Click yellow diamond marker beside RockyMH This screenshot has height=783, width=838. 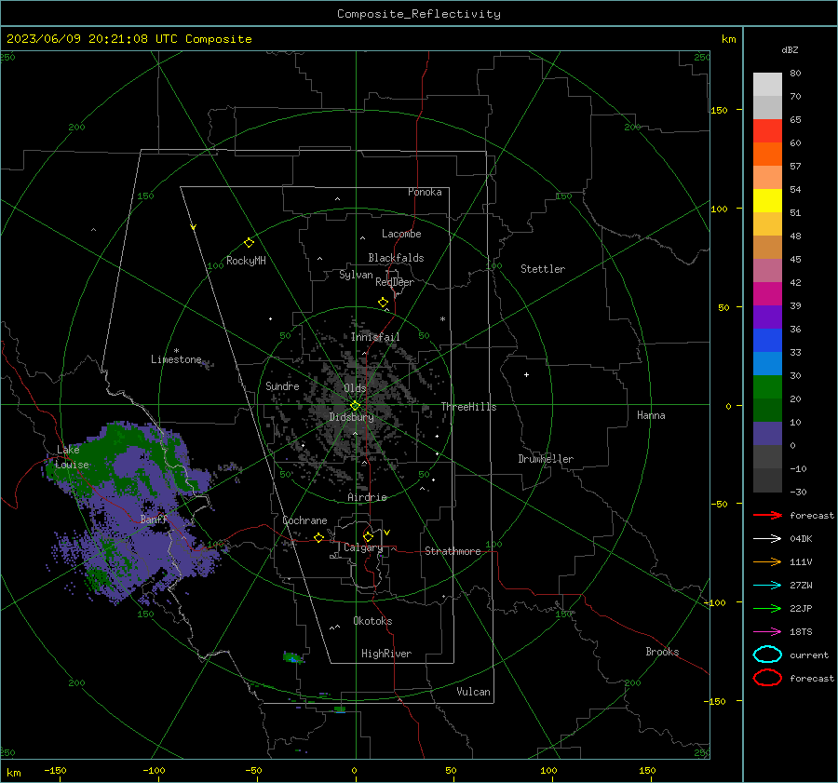pos(249,243)
